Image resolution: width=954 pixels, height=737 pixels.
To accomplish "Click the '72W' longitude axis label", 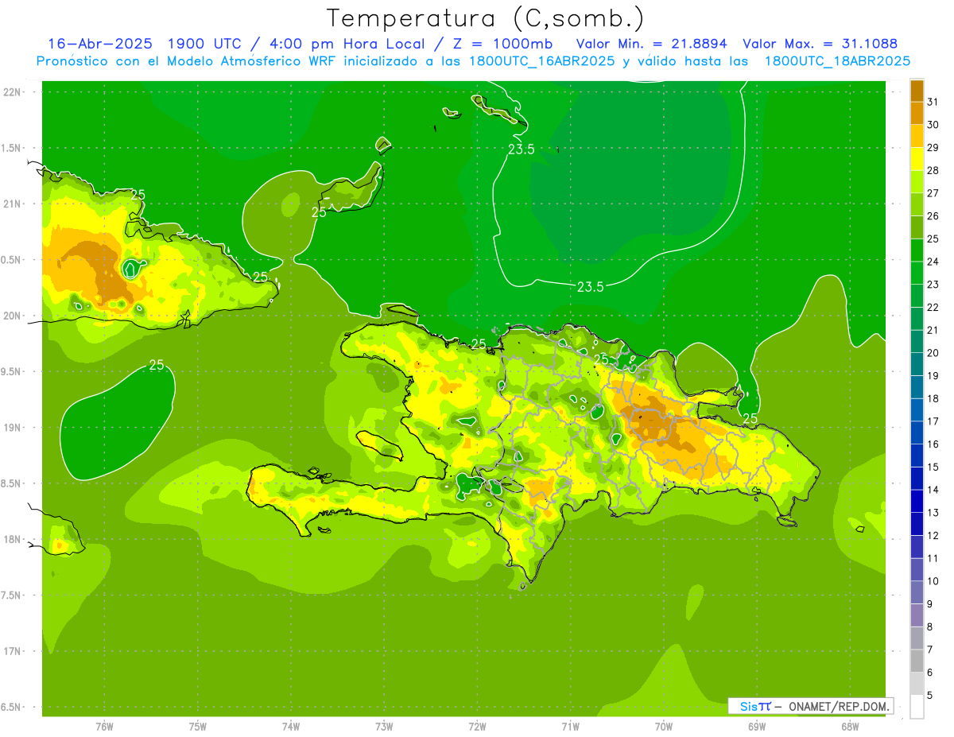I will [x=477, y=726].
